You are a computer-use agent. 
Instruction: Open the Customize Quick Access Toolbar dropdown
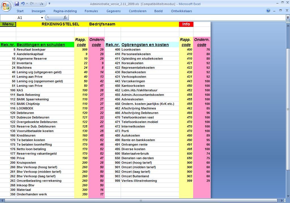pyautogui.click(x=49, y=4)
